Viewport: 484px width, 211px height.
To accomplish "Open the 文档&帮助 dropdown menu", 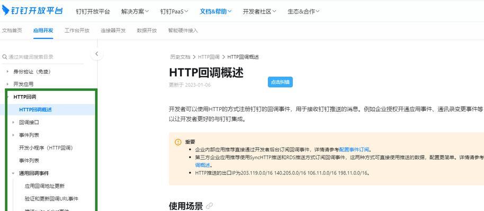I will tap(216, 12).
